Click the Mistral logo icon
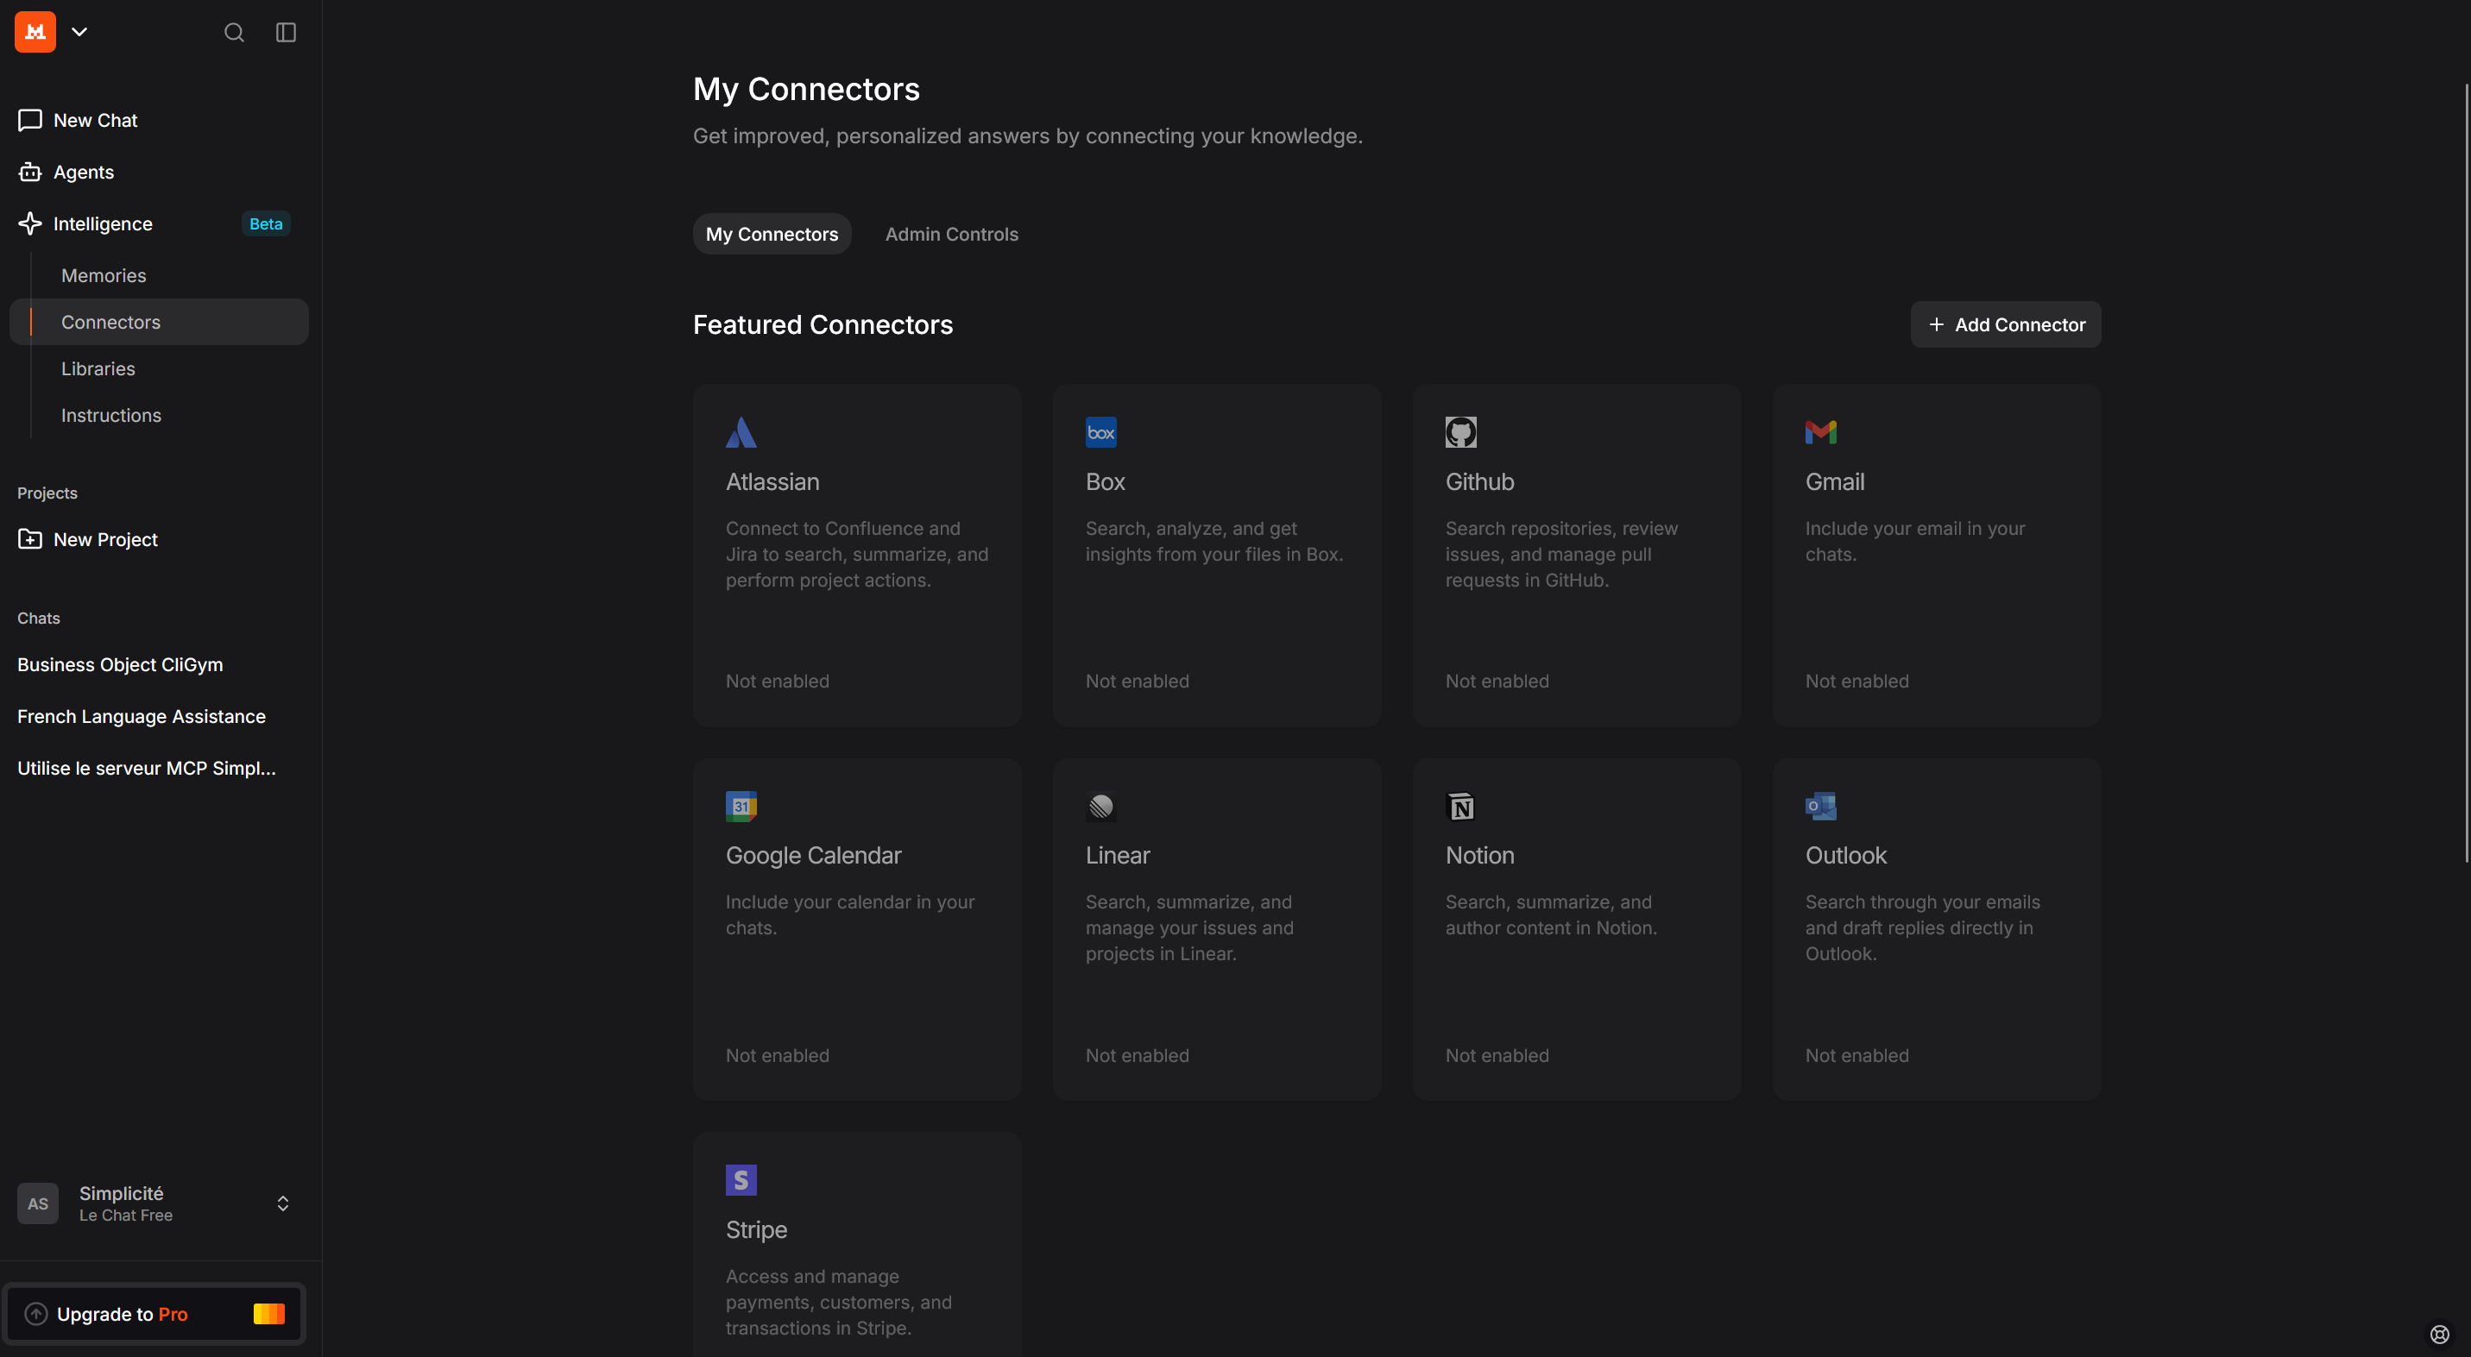 click(x=35, y=32)
